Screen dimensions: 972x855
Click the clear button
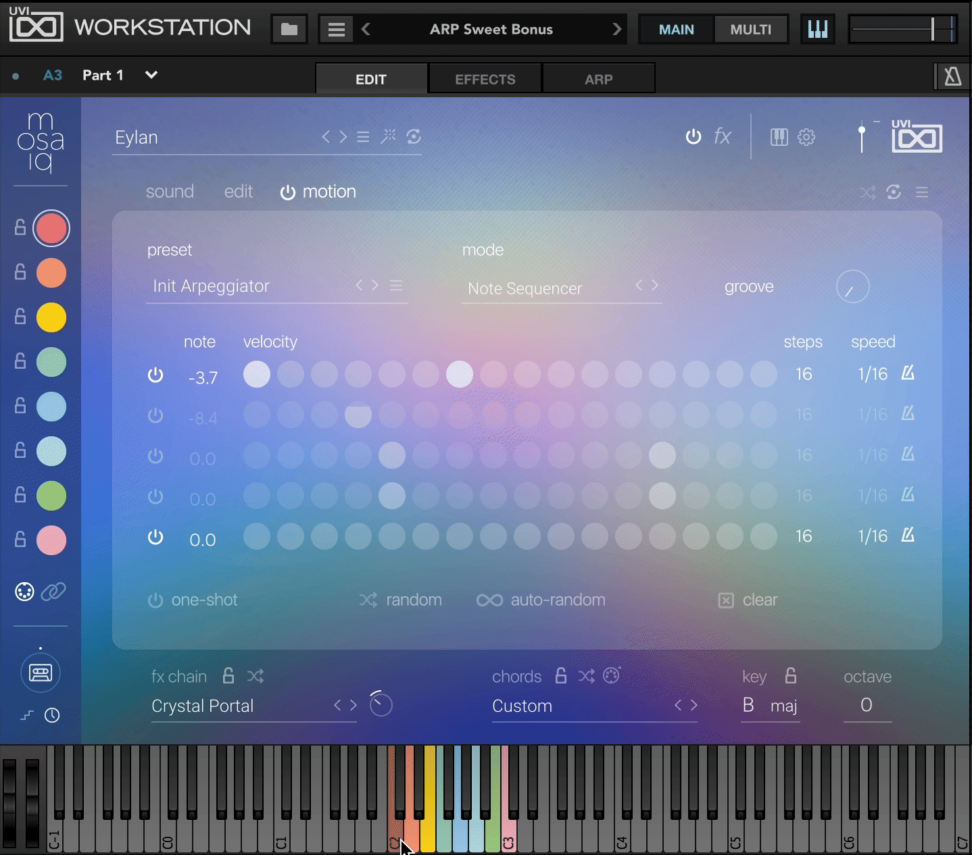click(x=748, y=600)
